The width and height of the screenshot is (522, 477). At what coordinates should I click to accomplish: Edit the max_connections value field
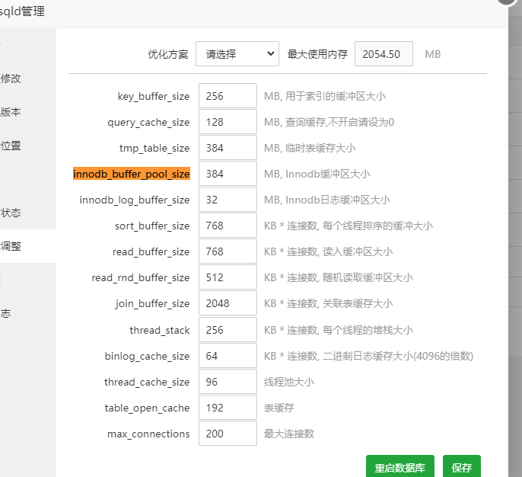pyautogui.click(x=228, y=434)
